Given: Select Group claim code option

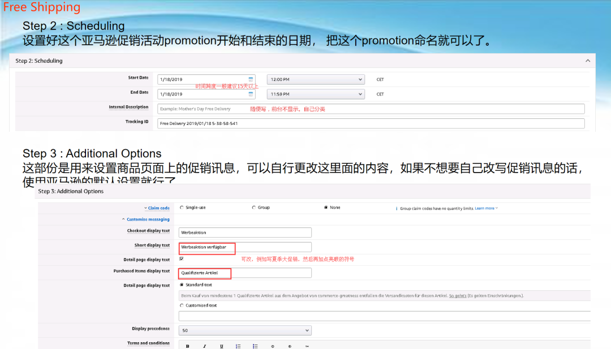Looking at the screenshot, I should point(253,208).
